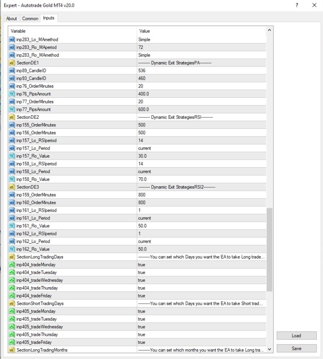Select the value 536 for inp89_CandleID

click(142, 70)
